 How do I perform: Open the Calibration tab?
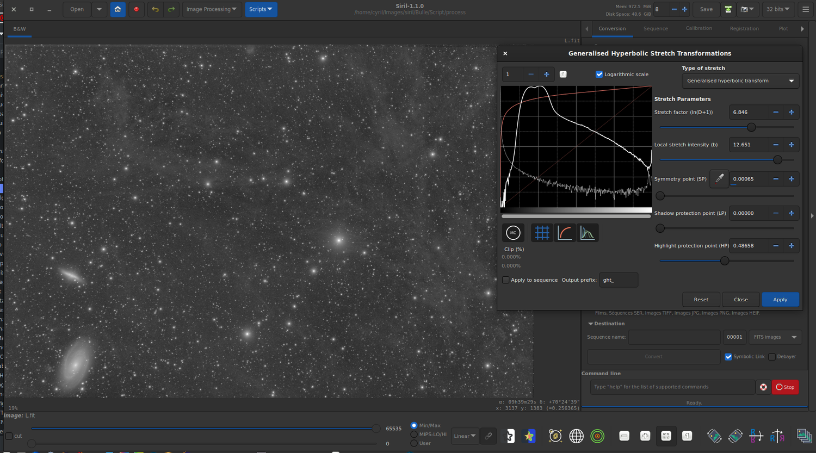tap(698, 29)
